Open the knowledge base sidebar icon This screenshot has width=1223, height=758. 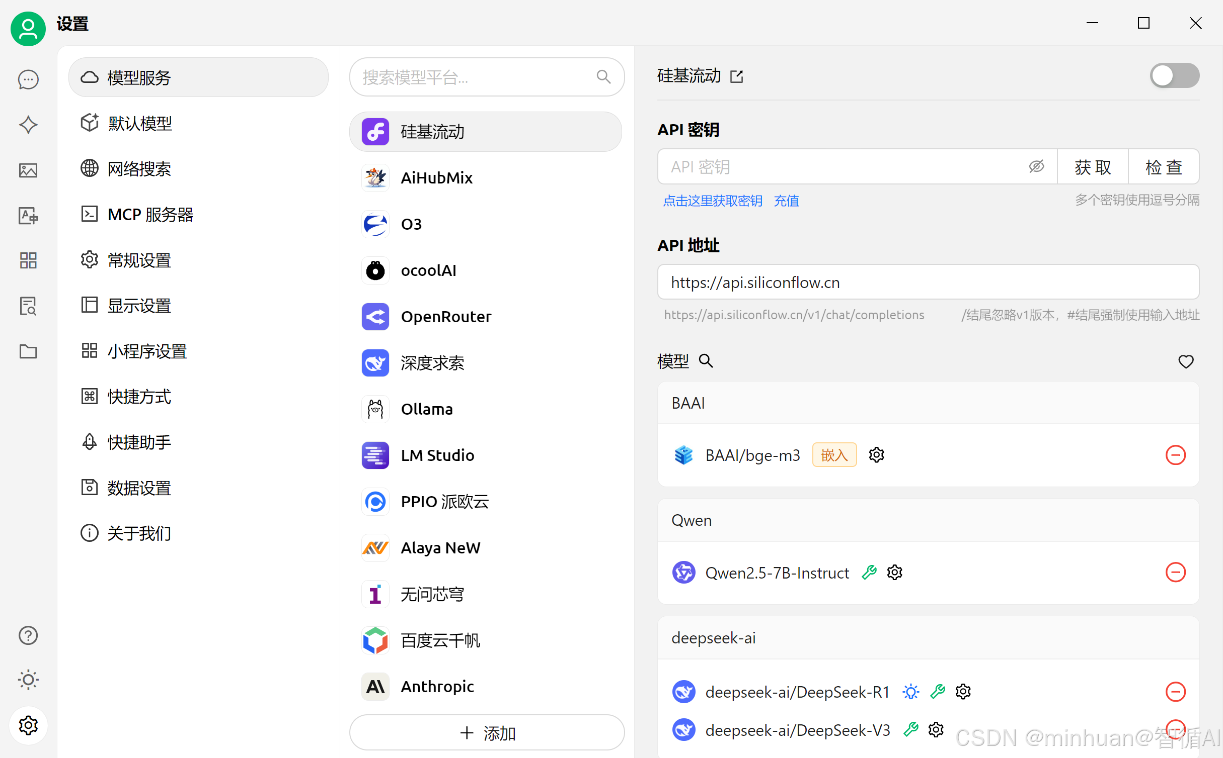click(28, 306)
